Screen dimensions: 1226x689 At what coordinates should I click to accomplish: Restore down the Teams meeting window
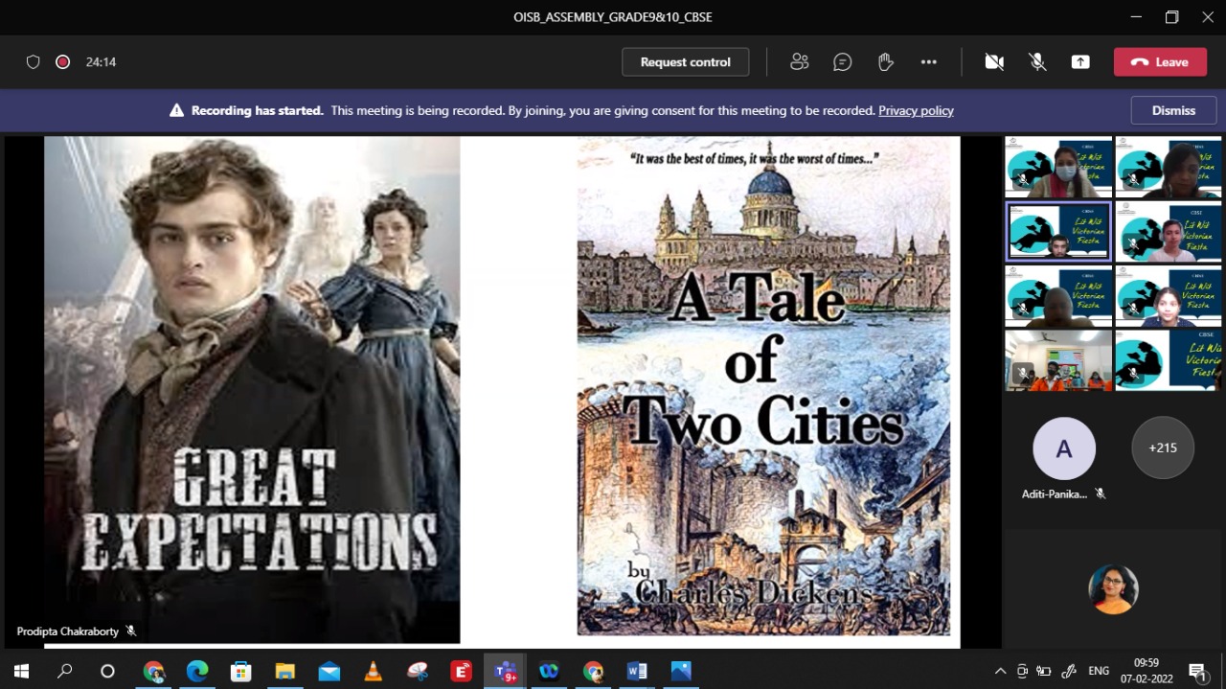click(1171, 17)
